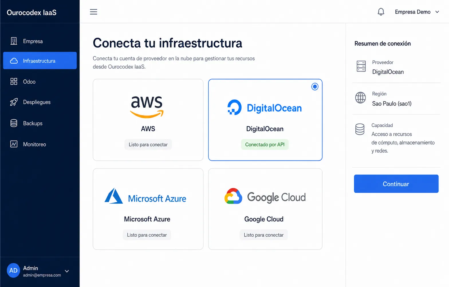Click the Continuar button
449x287 pixels.
[x=396, y=184]
